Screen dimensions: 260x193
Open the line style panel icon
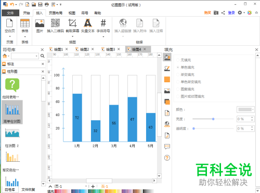pos(167,69)
